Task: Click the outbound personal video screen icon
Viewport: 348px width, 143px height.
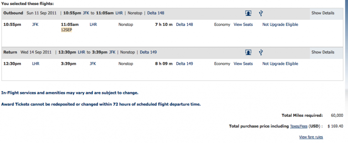Action: (248, 13)
